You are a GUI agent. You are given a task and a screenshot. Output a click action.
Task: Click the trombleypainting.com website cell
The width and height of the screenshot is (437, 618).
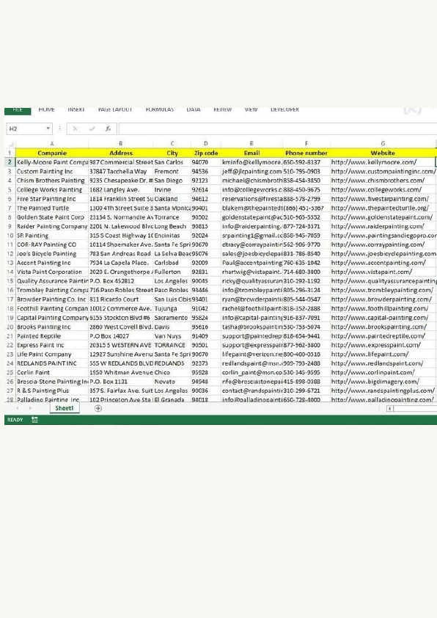coord(383,290)
